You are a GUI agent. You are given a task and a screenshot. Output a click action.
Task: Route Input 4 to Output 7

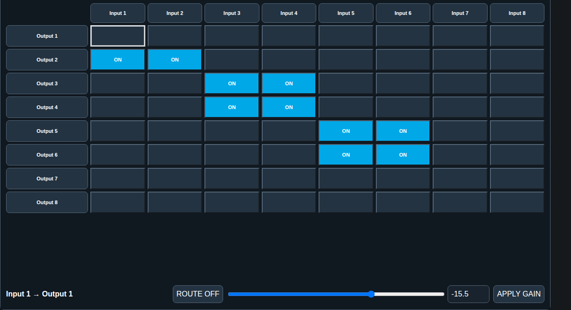click(289, 179)
